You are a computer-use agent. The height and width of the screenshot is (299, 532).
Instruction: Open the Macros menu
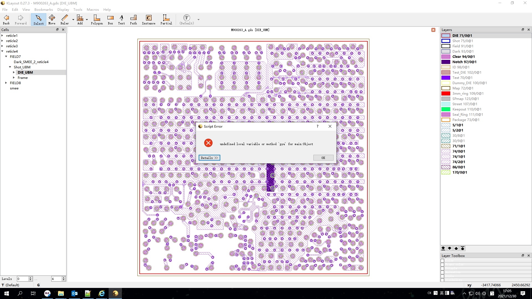click(x=93, y=9)
